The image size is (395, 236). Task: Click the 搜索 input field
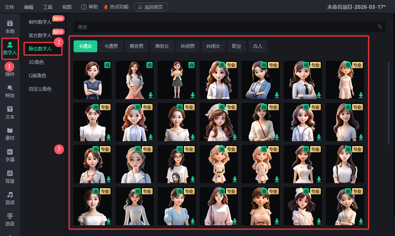click(226, 27)
